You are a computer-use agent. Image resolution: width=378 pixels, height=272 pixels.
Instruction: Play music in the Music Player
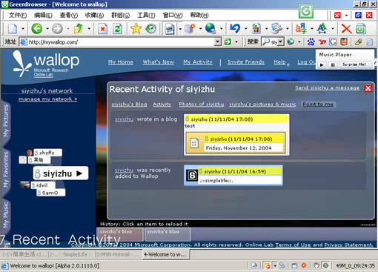[322, 64]
